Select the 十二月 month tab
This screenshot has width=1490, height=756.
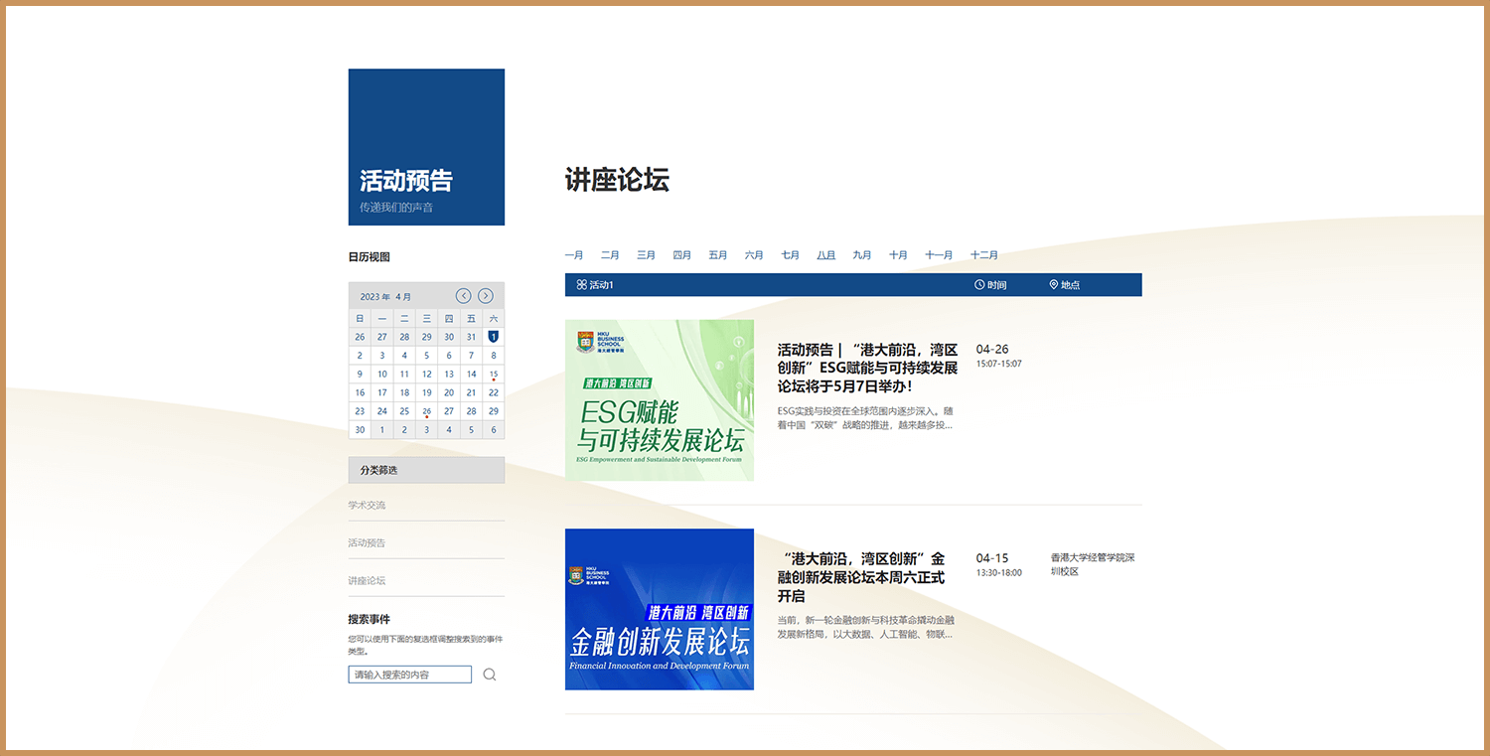coord(983,255)
